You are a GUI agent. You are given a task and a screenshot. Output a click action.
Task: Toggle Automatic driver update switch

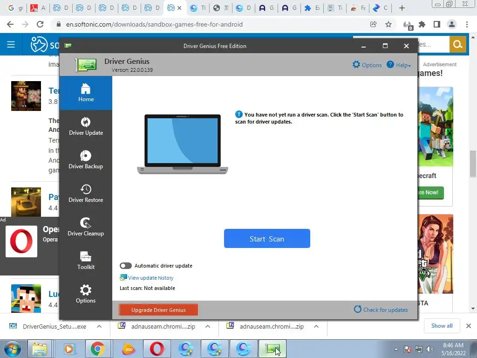126,266
